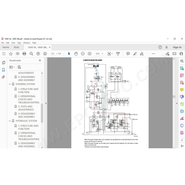
Task: View notifications bell
Action: tap(166, 47)
